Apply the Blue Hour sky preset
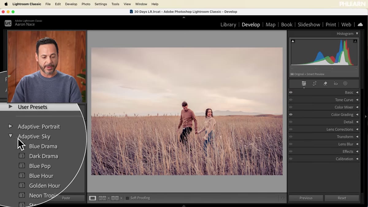The height and width of the screenshot is (207, 368). pyautogui.click(x=41, y=176)
